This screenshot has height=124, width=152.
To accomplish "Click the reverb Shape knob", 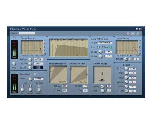I will (x=126, y=73).
